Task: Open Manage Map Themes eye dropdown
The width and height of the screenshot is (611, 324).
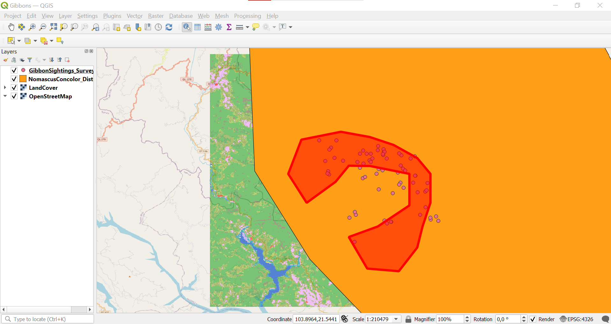Action: [x=22, y=60]
